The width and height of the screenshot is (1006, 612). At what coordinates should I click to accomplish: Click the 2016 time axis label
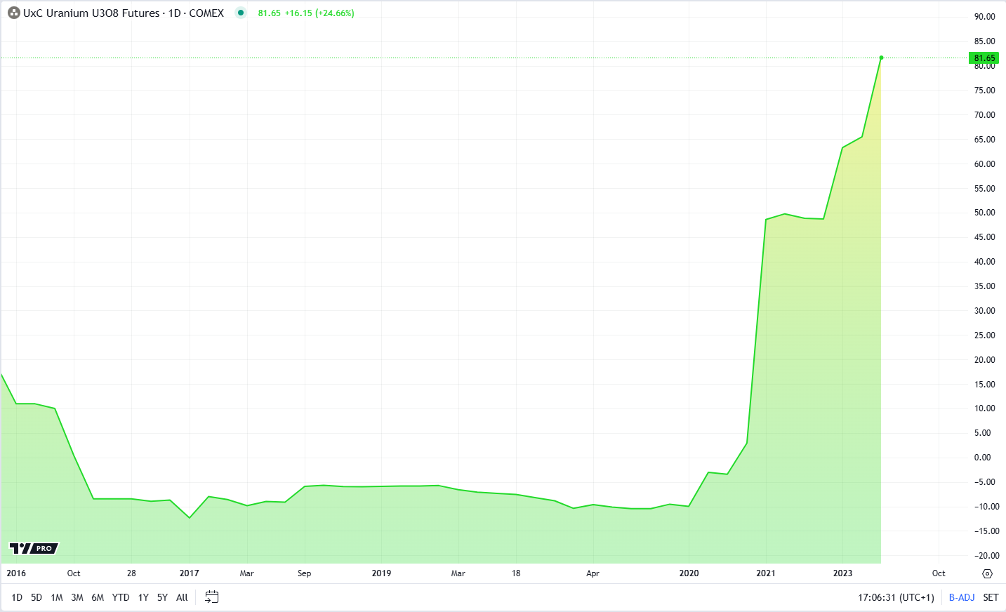coord(16,573)
